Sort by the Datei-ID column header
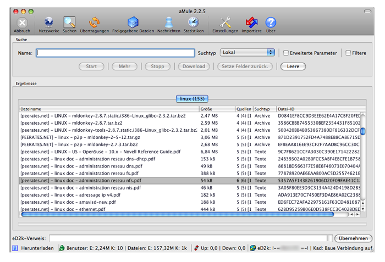This screenshot has height=262, width=385. 321,109
